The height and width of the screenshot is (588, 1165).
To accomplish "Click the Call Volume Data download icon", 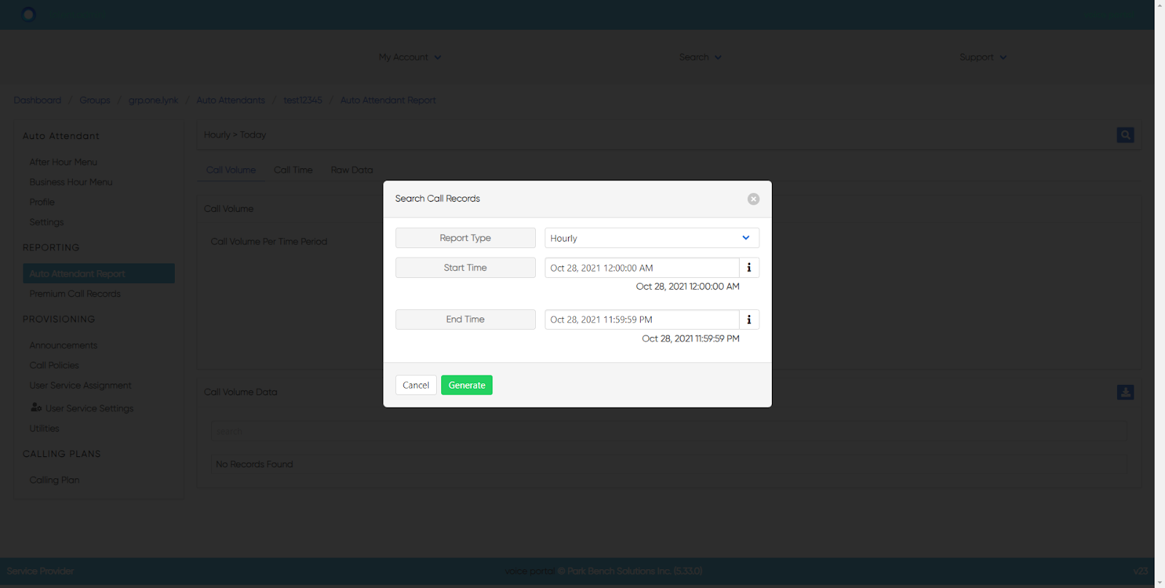I will (1126, 392).
